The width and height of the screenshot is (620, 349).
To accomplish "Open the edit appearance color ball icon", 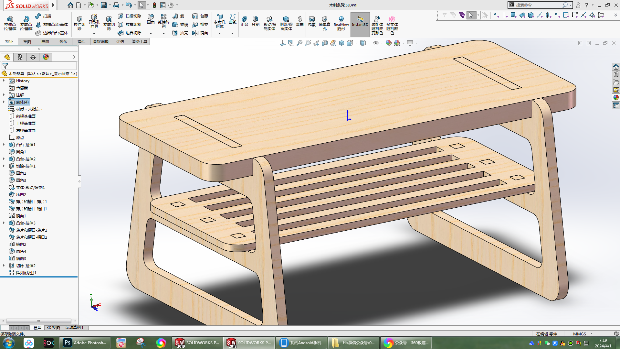I will pyautogui.click(x=388, y=43).
